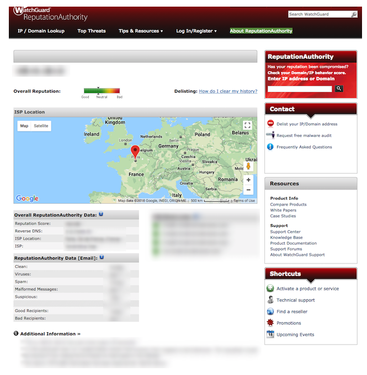Viewport: 367px width, 375px height.
Task: Click the Enter IP address or Domain field
Action: 300,89
